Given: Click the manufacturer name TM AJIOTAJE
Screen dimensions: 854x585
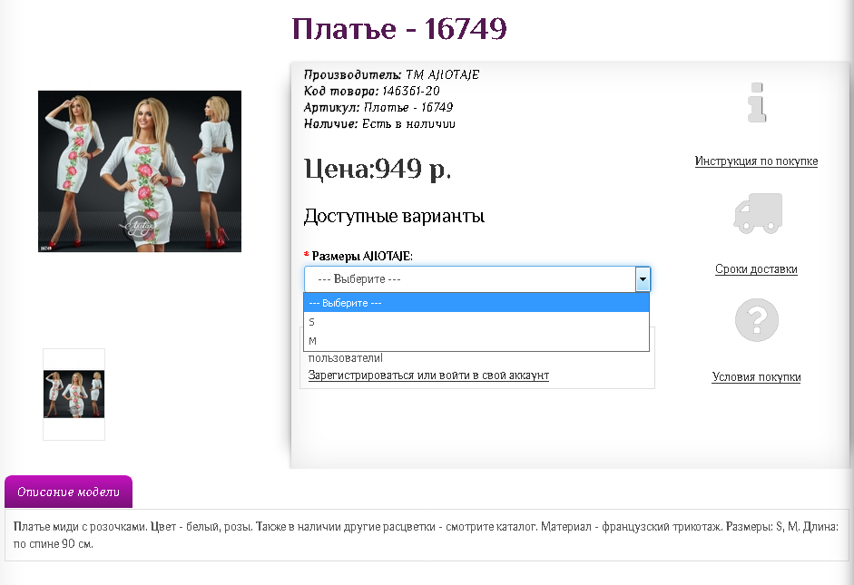Looking at the screenshot, I should (x=442, y=75).
